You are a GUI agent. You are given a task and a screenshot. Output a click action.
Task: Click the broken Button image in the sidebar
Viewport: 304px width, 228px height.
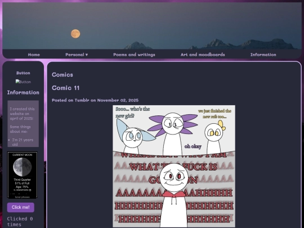pos(23,82)
